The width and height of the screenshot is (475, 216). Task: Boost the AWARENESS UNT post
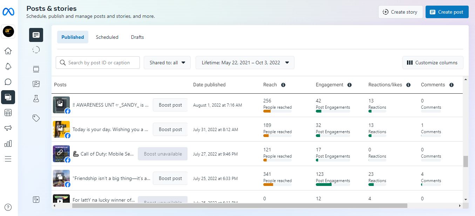pyautogui.click(x=170, y=105)
